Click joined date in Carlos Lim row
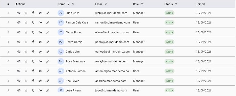236x96 pixels. pos(204,52)
